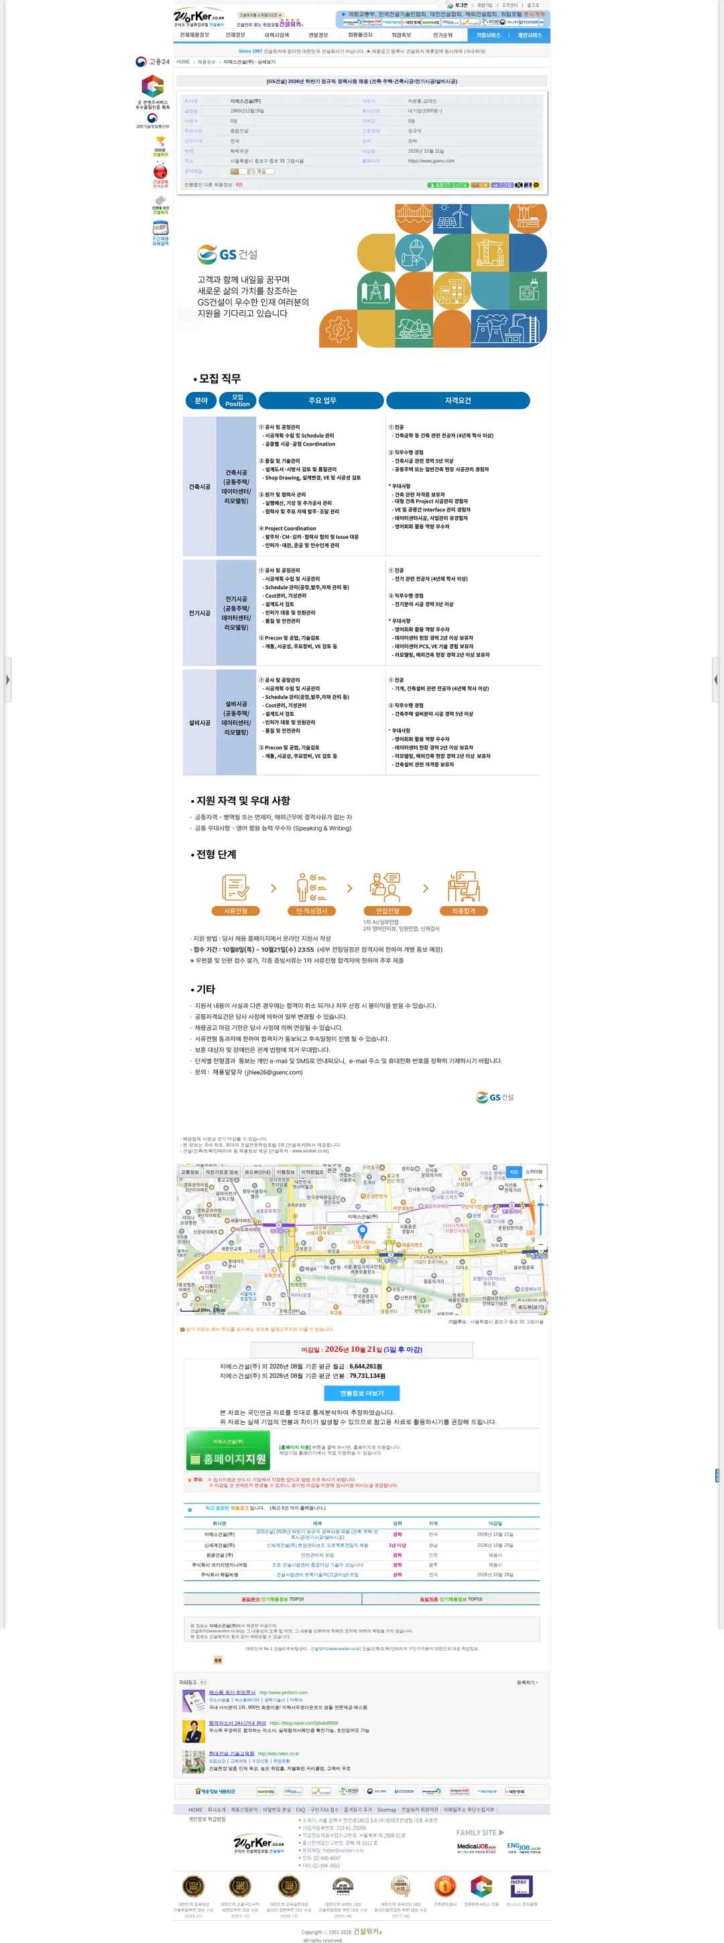The image size is (724, 1943).
Task: Share the posting via the X icon
Action: tap(519, 185)
